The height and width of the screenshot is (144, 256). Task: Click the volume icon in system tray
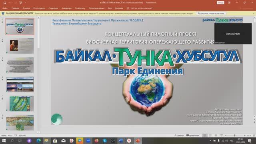(x=227, y=141)
